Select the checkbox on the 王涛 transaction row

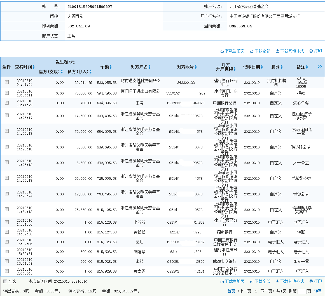click(7, 103)
